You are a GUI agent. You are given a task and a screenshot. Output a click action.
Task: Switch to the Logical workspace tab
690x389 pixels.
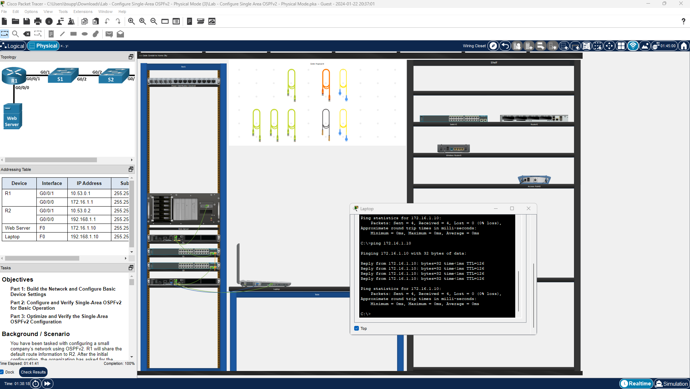tap(13, 46)
